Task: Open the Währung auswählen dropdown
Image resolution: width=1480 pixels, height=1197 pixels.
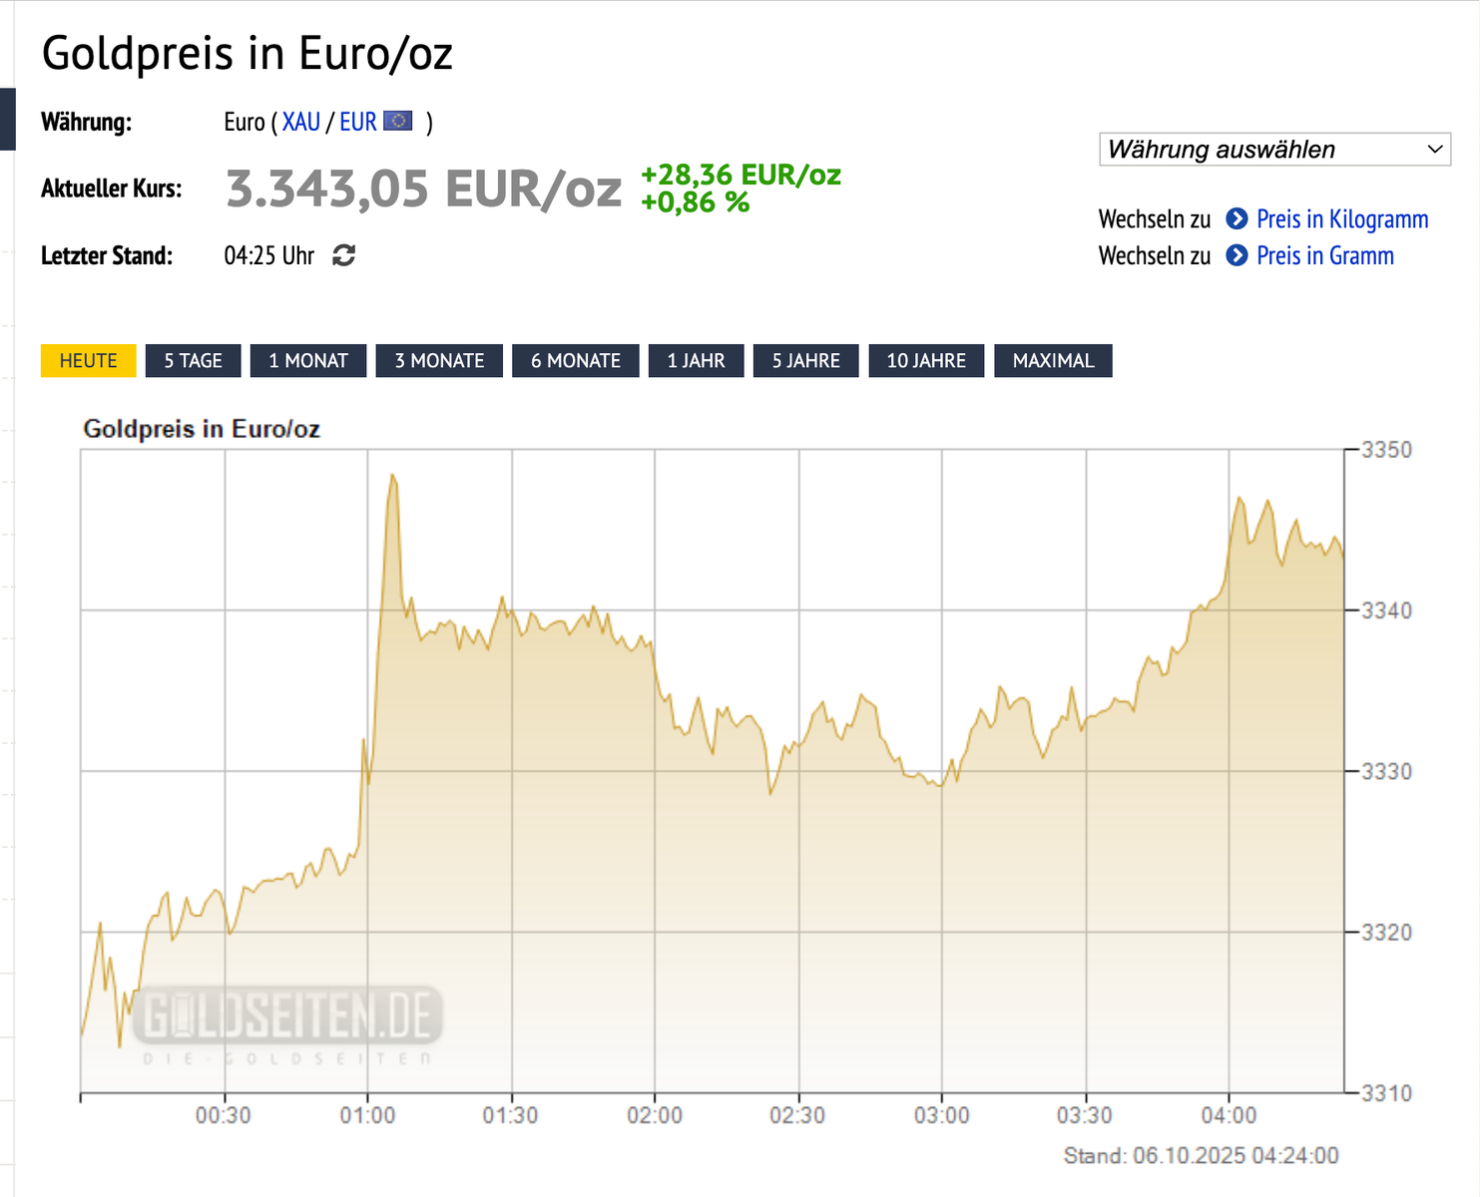Action: 1274,150
